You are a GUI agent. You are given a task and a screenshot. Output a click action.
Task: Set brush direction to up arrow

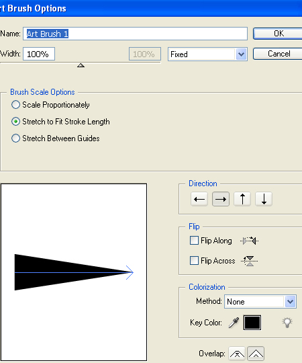click(242, 199)
